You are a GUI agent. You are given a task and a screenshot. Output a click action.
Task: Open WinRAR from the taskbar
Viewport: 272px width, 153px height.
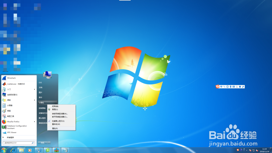click(x=56, y=150)
